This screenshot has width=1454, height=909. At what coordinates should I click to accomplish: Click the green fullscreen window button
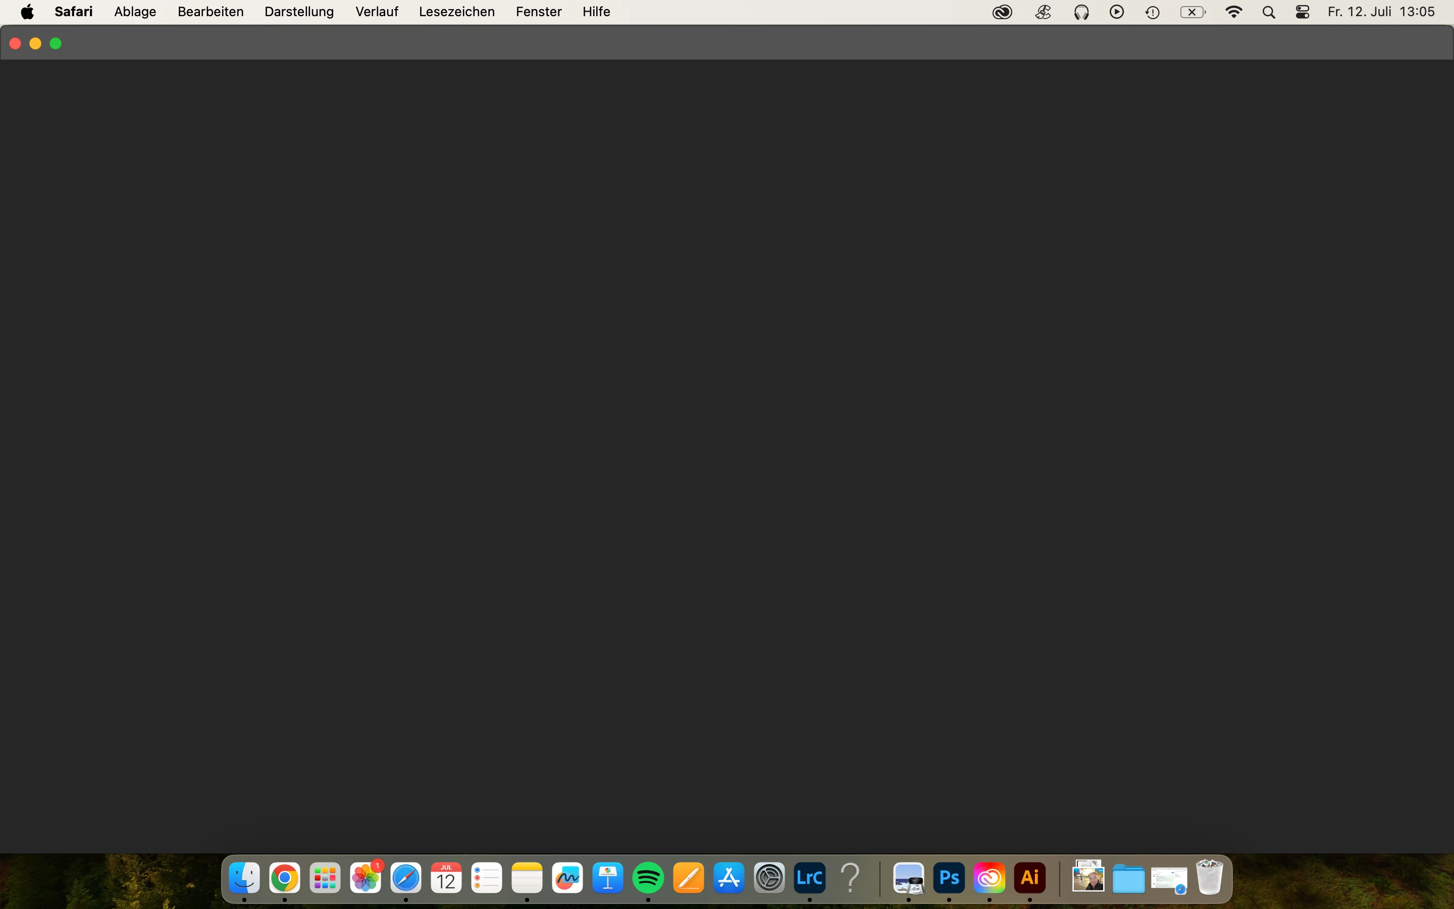(x=56, y=43)
